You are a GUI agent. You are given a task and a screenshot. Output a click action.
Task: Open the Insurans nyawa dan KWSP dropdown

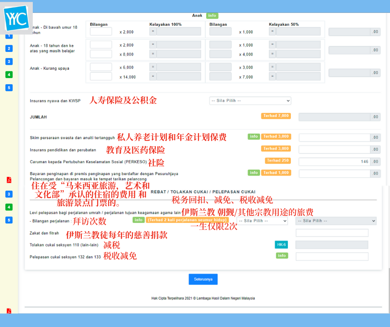click(250, 101)
